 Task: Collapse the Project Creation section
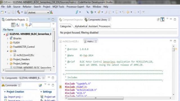tap(5, 92)
